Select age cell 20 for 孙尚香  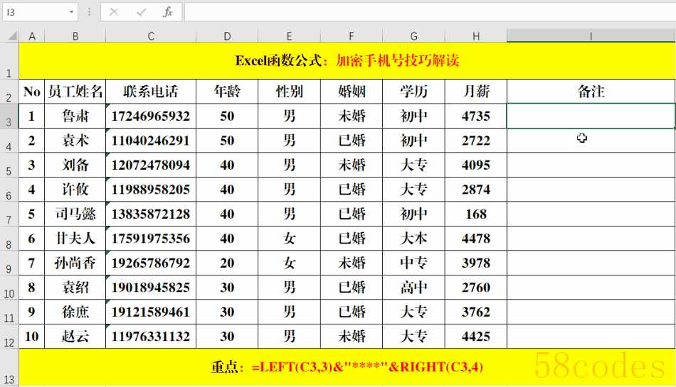[227, 263]
